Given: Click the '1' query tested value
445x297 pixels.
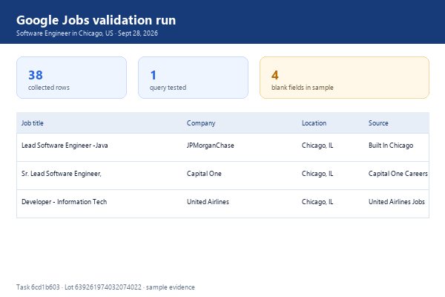Looking at the screenshot, I should pyautogui.click(x=154, y=75).
